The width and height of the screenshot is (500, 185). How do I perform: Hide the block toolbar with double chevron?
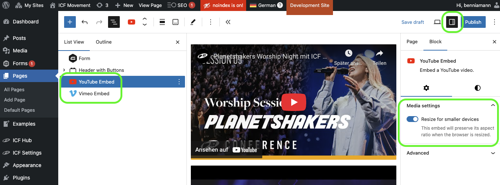(x=228, y=22)
